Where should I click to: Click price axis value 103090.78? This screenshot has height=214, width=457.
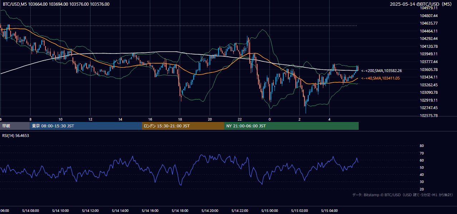point(429,92)
